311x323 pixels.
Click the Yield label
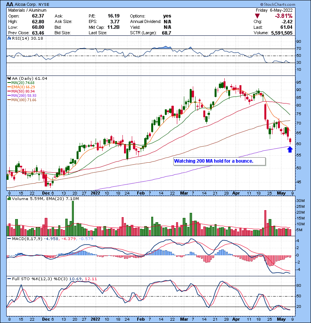(135, 27)
